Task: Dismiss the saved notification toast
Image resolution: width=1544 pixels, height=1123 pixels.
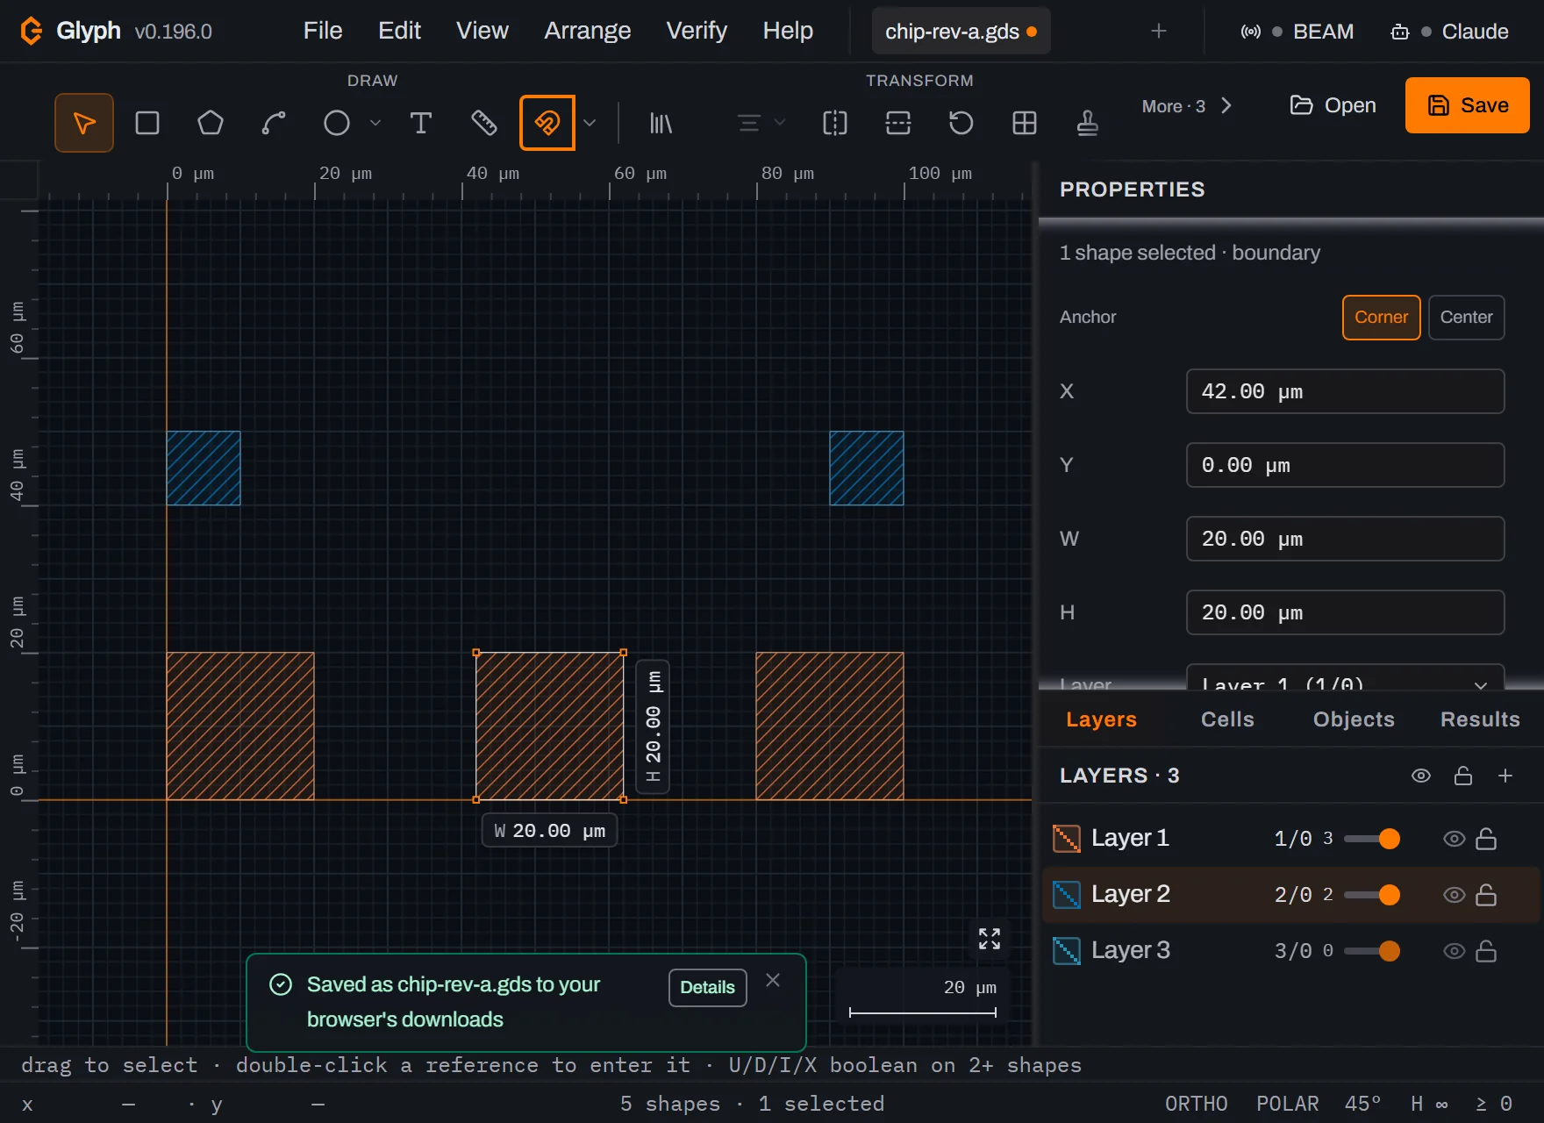Action: [x=773, y=980]
